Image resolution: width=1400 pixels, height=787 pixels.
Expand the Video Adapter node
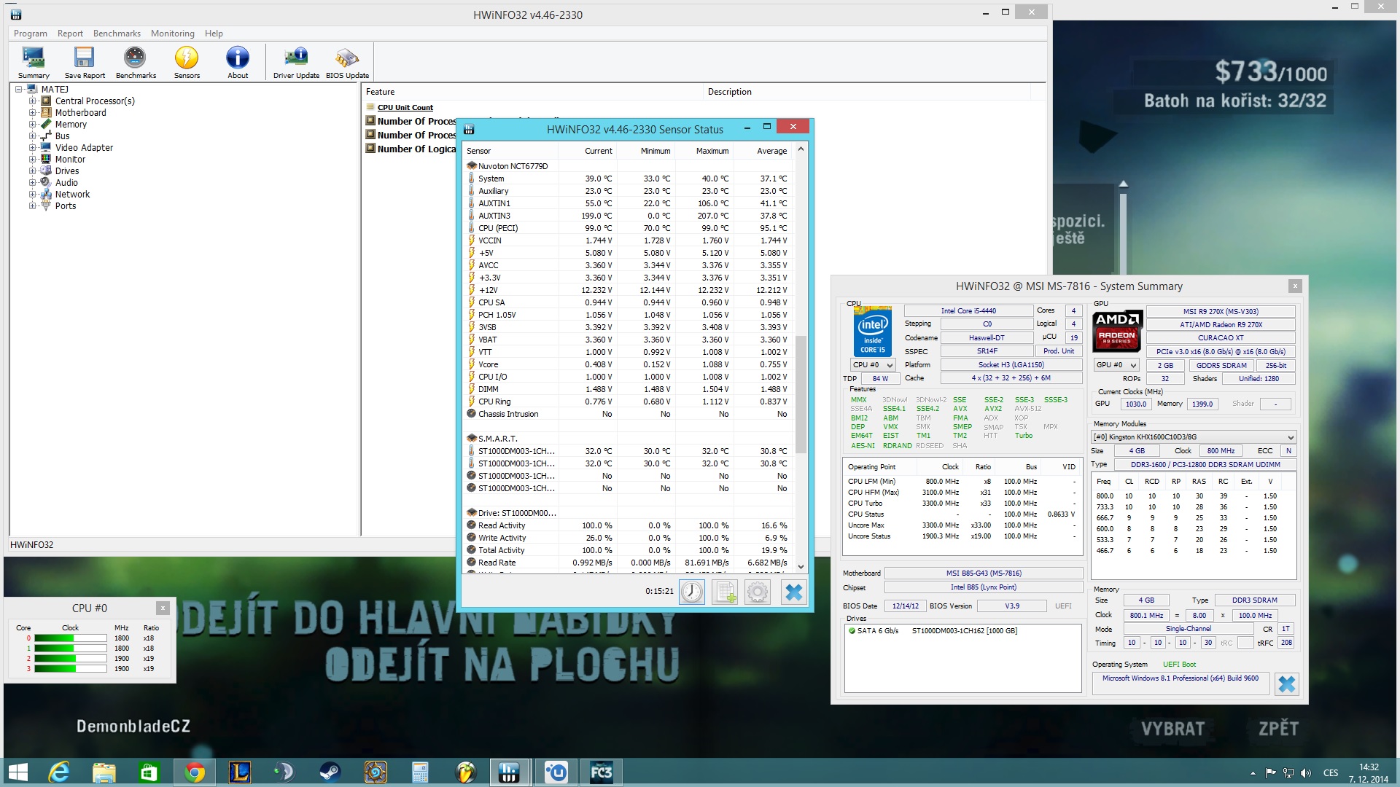coord(32,148)
